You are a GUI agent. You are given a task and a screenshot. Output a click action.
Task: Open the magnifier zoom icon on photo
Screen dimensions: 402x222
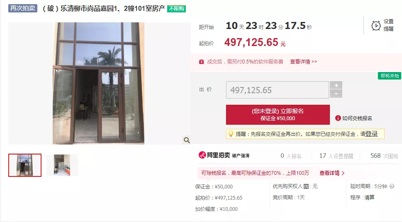(187, 140)
